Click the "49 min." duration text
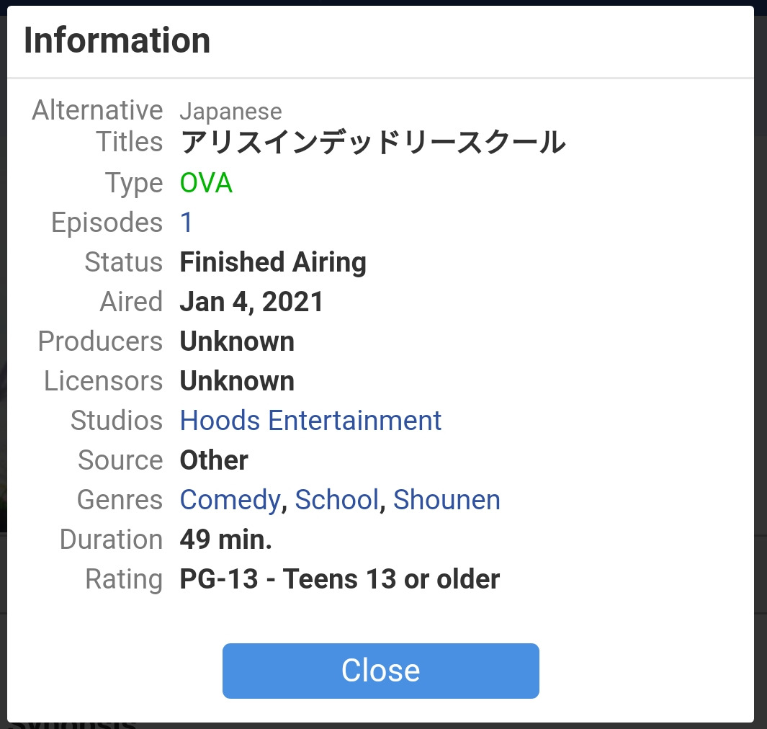Viewport: 767px width, 729px height. [226, 540]
